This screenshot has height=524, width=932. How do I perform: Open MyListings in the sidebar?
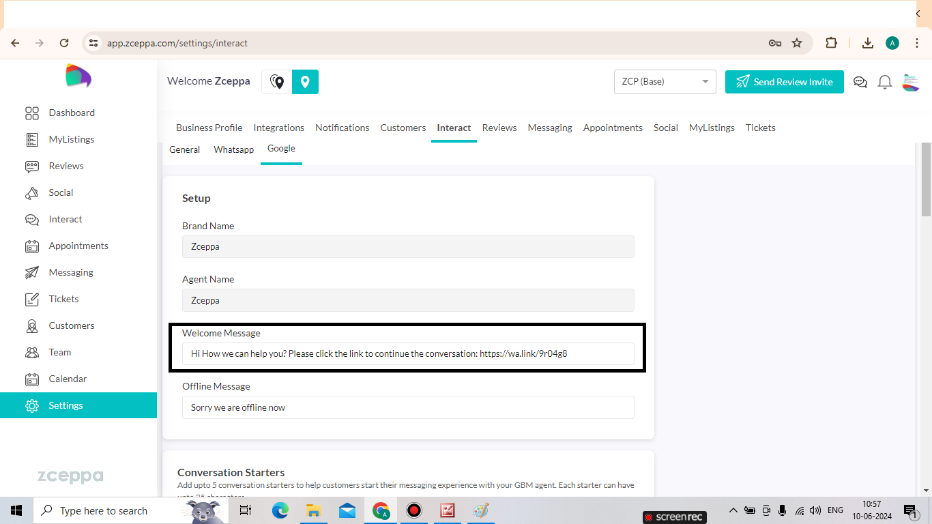(60, 139)
